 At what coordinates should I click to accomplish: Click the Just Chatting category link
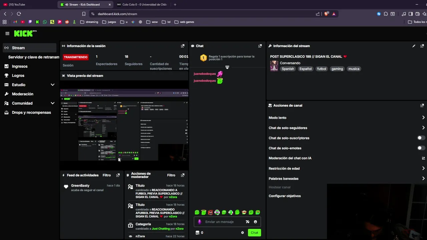click(161, 229)
